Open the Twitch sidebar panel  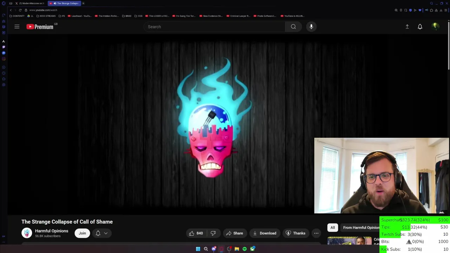(x=4, y=47)
